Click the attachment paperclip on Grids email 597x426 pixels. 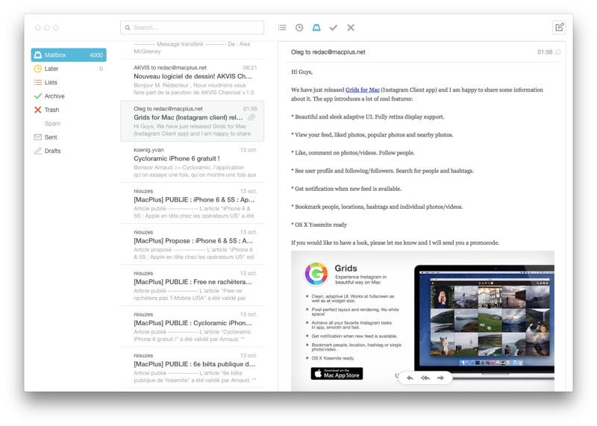251,117
